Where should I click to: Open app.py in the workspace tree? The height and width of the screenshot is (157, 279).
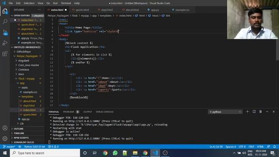click(25, 119)
